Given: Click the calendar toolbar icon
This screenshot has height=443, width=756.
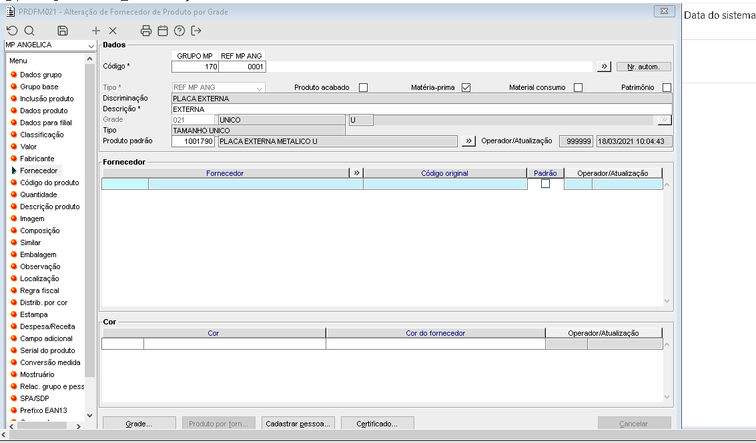Looking at the screenshot, I should pos(163,31).
